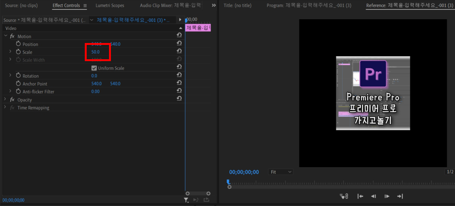Viewport: 455px width, 206px height.
Task: Toggle gang to program monitor icon
Action: pos(344,196)
